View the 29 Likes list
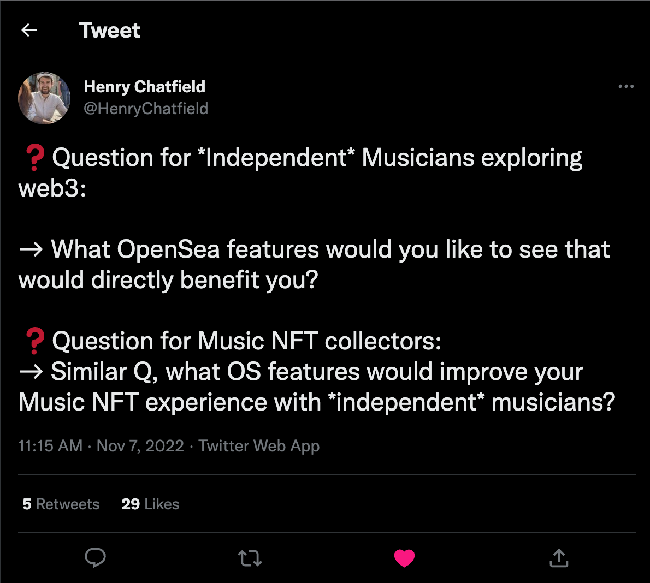The image size is (650, 583). [x=150, y=504]
